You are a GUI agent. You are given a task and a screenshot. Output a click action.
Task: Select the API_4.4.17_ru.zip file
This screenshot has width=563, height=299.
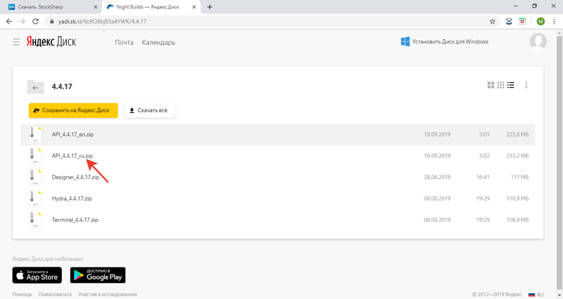[72, 156]
